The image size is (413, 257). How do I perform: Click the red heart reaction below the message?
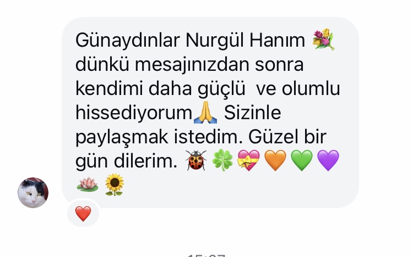pyautogui.click(x=83, y=214)
